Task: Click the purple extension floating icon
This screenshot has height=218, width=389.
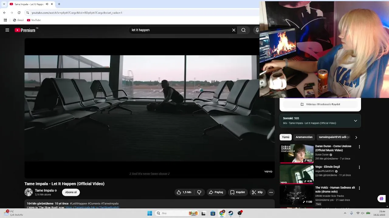Action: click(381, 199)
